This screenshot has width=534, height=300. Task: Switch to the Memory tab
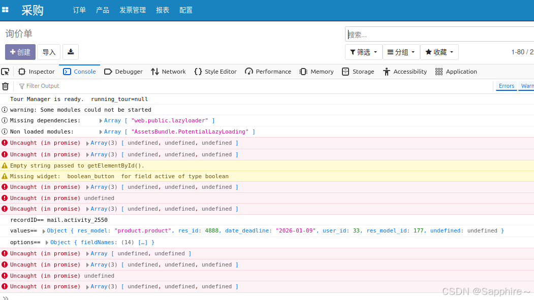point(317,72)
